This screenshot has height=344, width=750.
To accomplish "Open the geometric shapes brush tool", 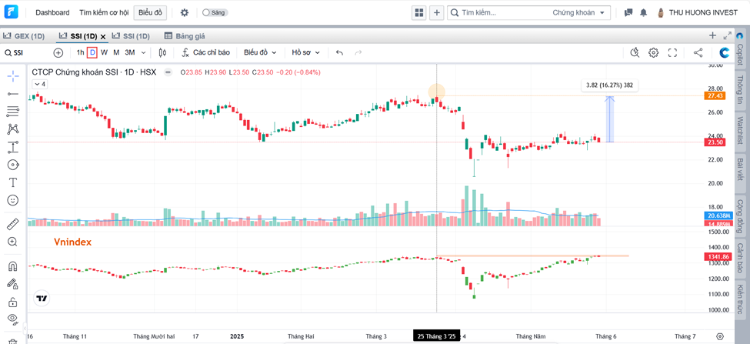I will 13,165.
